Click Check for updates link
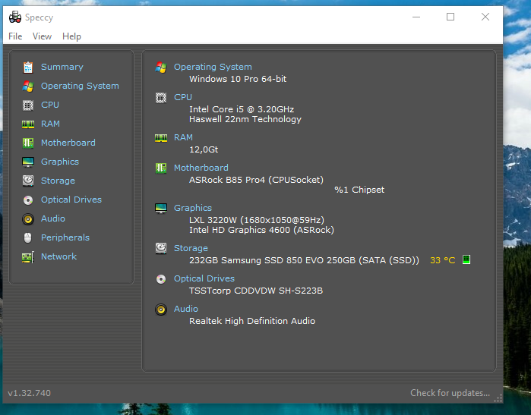This screenshot has width=531, height=415. click(450, 393)
